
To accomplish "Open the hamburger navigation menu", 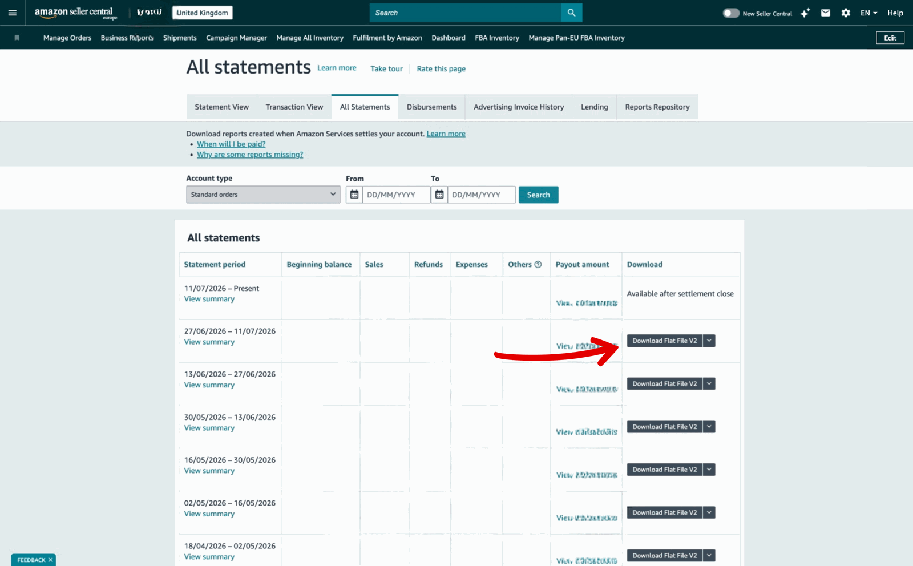I will (x=13, y=13).
